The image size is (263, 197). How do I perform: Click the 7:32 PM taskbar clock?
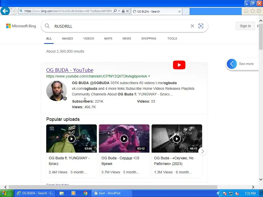[x=250, y=193]
